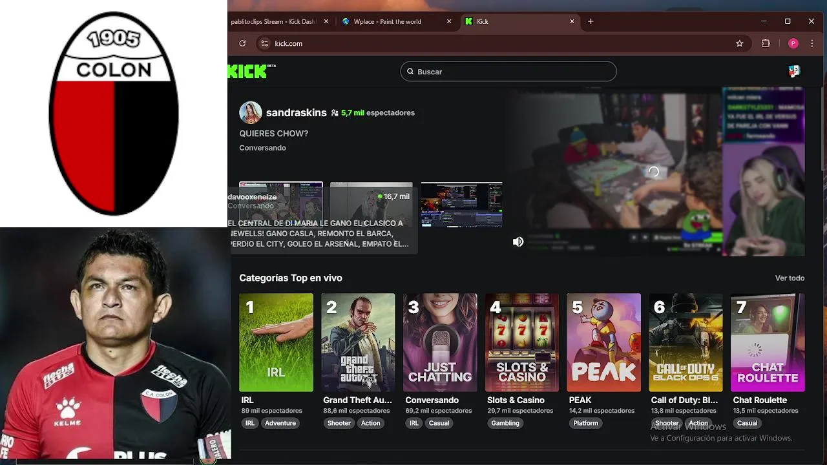Open the Chat Roulette category card
The width and height of the screenshot is (827, 465).
tap(768, 343)
